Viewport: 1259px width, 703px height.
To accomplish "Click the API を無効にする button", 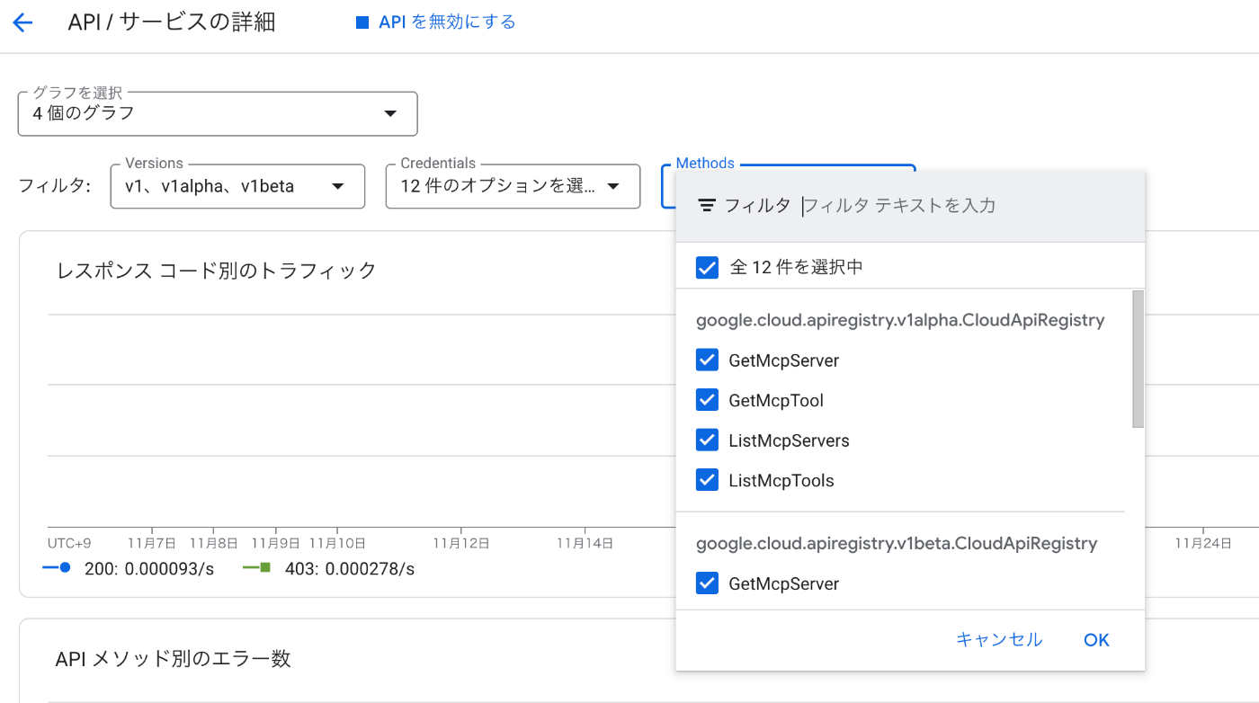I will tap(436, 22).
